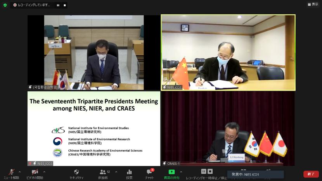The image size is (322, 181).
Task: Click the pin icon on NIES_ICO3 tile
Action: (x=35, y=163)
